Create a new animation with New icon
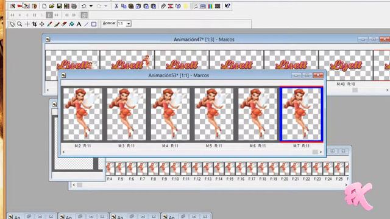The height and width of the screenshot is (219, 390). (44, 6)
